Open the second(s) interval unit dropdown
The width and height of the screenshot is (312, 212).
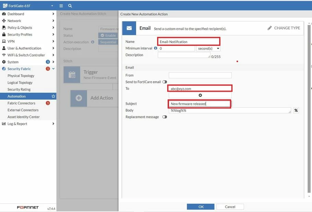(x=208, y=49)
